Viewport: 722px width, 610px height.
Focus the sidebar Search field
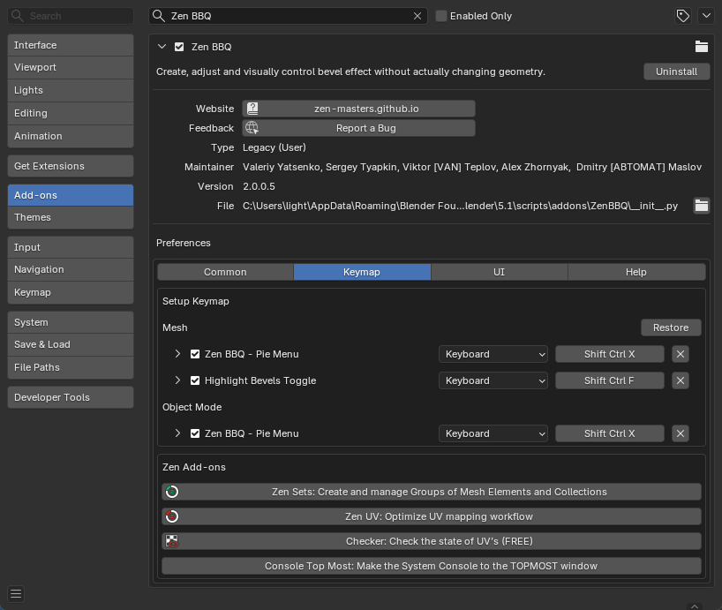point(71,16)
